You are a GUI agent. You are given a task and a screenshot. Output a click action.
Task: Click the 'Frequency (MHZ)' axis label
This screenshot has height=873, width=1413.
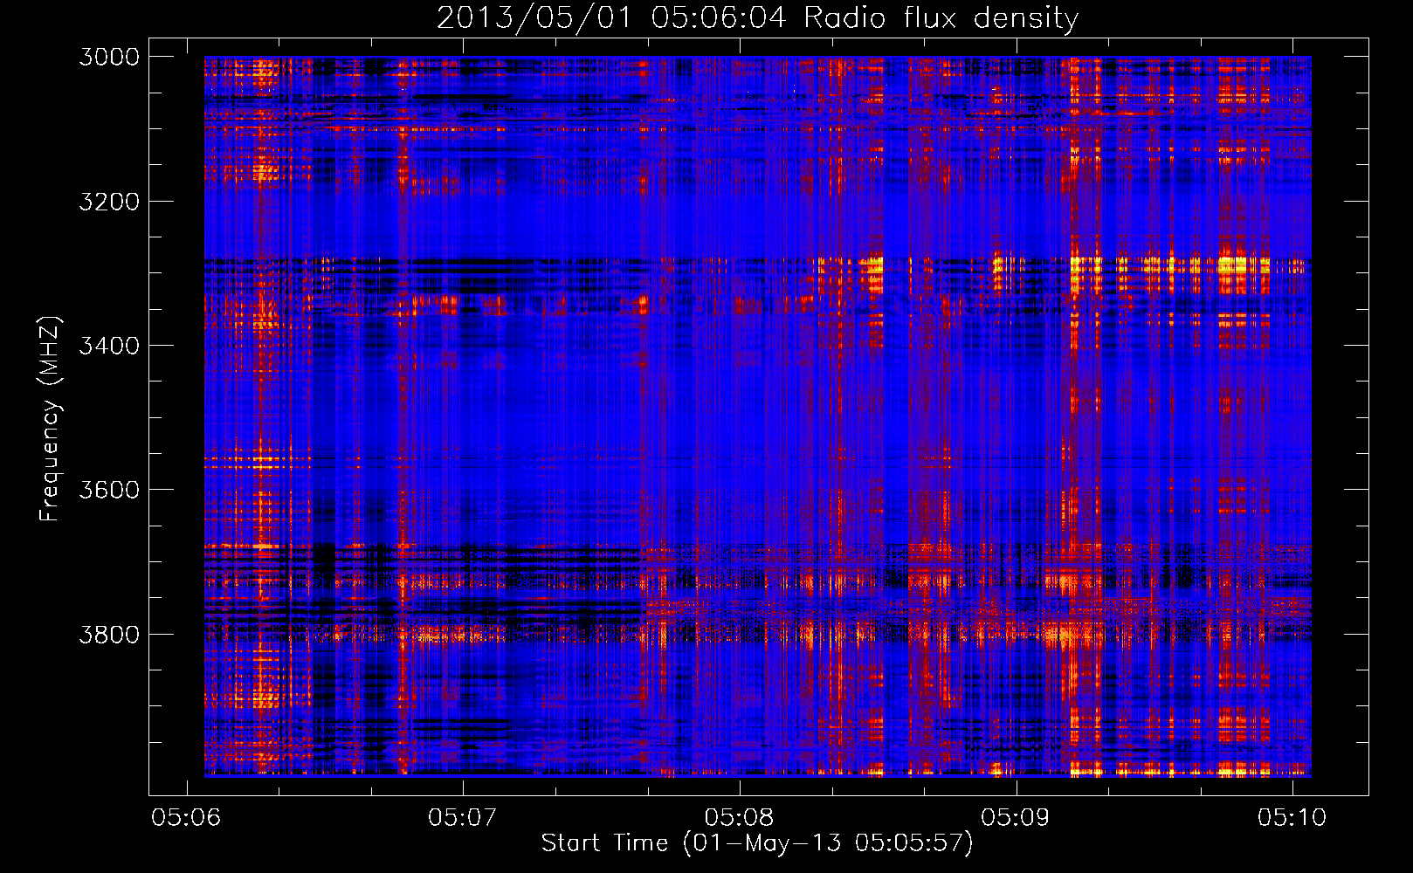point(50,419)
